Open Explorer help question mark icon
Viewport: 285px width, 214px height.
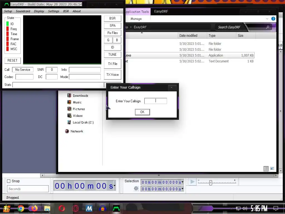tap(273, 19)
